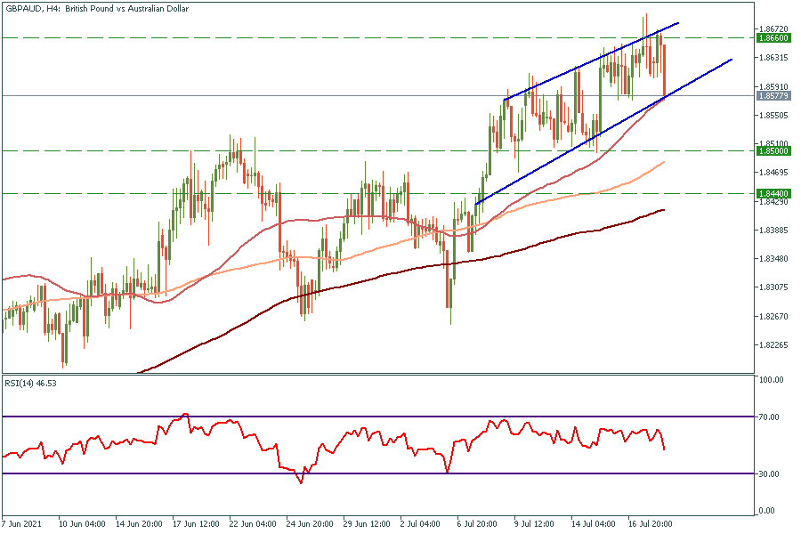Image resolution: width=801 pixels, height=534 pixels.
Task: Select the 16 Jul 20:00 time label
Action: point(653,524)
